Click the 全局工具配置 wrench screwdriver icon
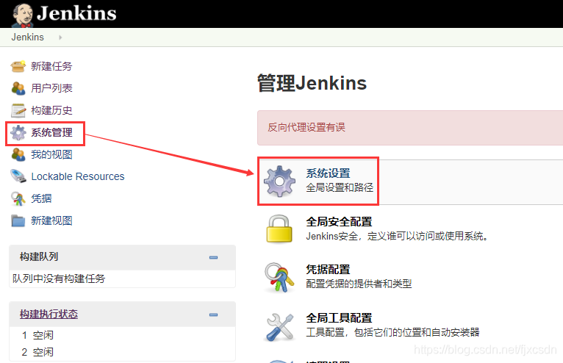563x363 pixels. (x=280, y=327)
